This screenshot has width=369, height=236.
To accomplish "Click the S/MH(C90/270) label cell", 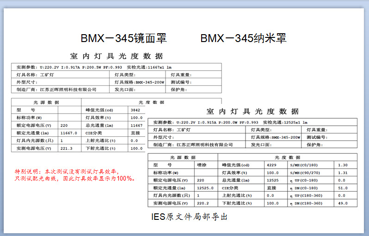I will click(306, 172).
